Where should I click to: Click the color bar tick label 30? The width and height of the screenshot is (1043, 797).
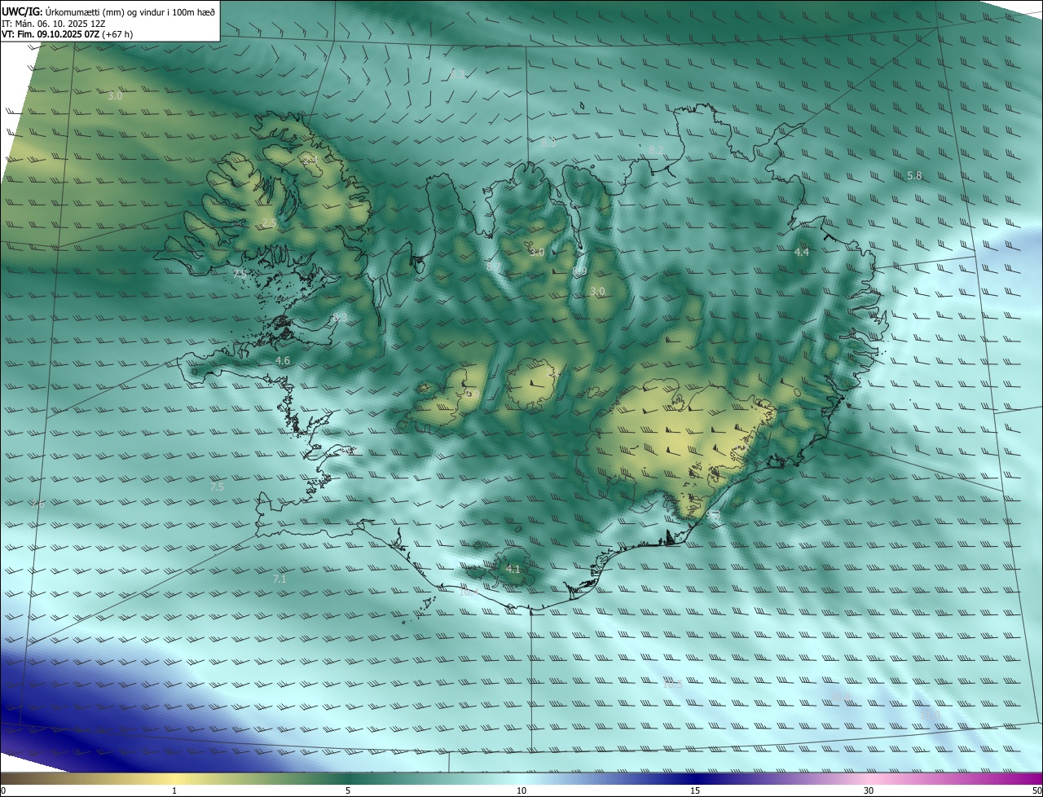[869, 790]
